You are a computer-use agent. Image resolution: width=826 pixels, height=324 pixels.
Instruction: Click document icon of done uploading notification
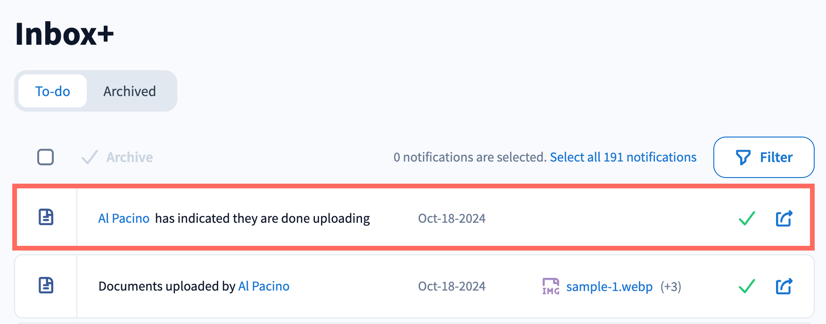pyautogui.click(x=46, y=217)
